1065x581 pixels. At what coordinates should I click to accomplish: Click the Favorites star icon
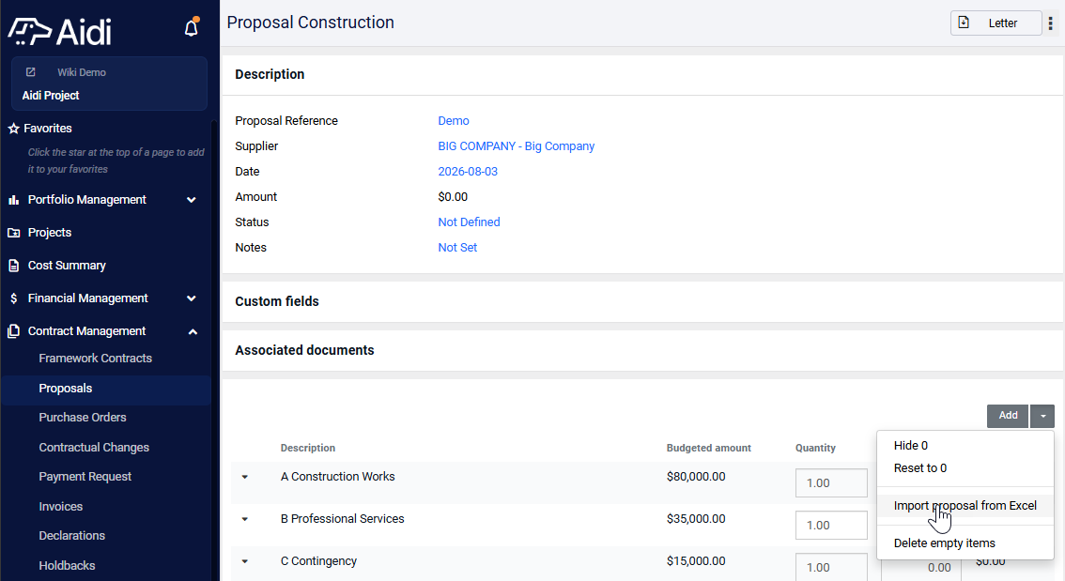click(x=13, y=129)
